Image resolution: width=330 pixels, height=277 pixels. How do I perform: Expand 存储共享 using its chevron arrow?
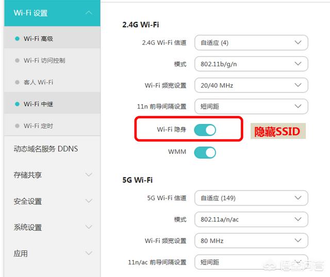point(89,174)
